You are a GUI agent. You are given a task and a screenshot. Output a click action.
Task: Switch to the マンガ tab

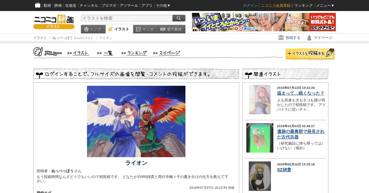[145, 29]
